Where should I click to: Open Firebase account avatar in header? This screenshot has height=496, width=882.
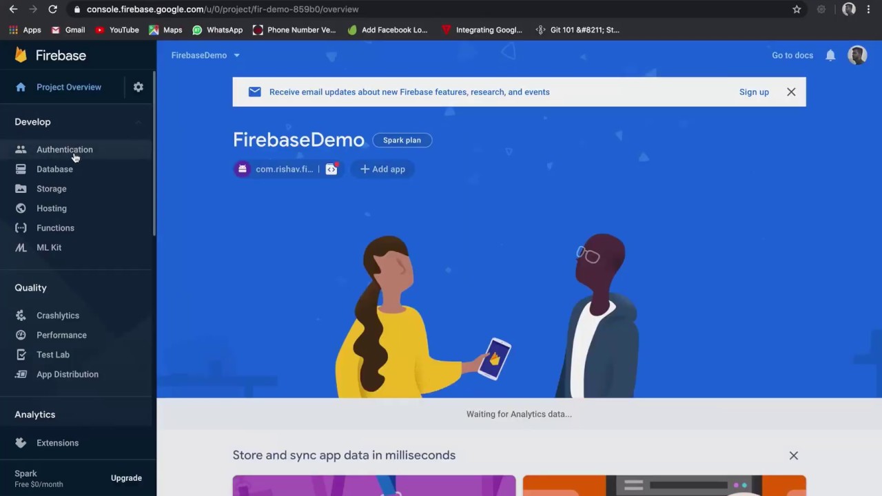[857, 55]
